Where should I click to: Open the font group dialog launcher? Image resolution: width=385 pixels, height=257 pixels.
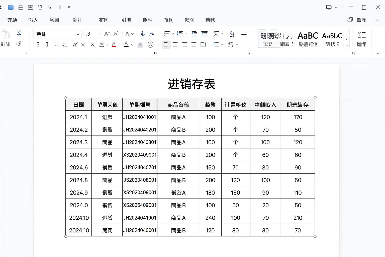point(155,53)
